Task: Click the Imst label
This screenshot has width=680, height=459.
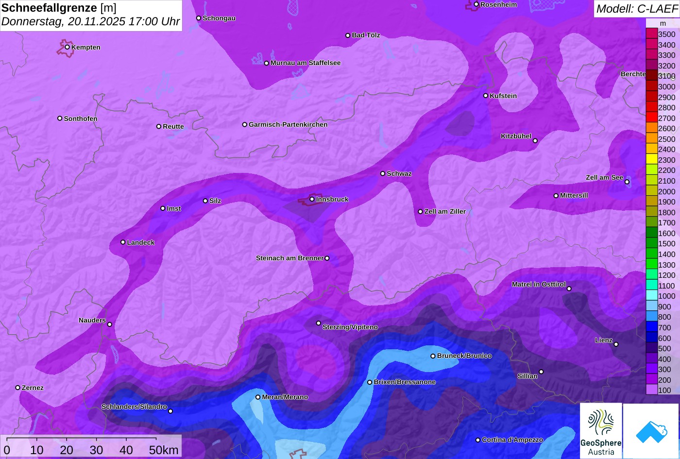Action: point(174,208)
